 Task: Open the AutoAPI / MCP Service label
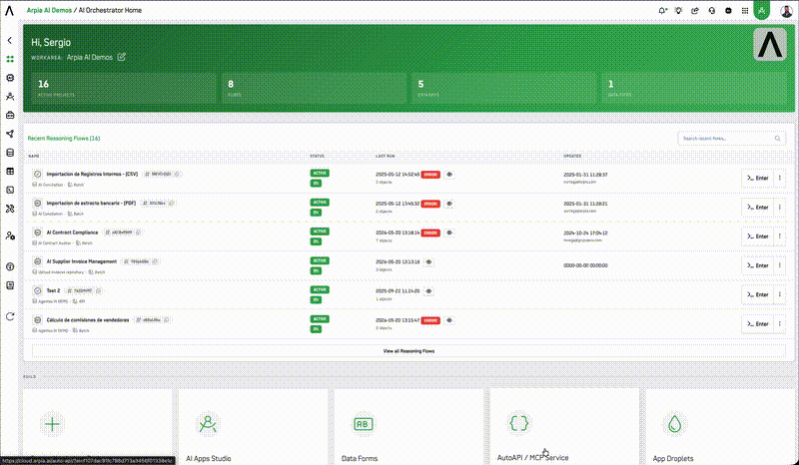[x=532, y=458]
